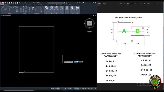The image size is (164, 92).
Task: Select the Arc tool
Action: coord(14,8)
